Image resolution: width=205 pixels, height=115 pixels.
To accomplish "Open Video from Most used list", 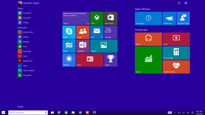I will [x=22, y=56].
